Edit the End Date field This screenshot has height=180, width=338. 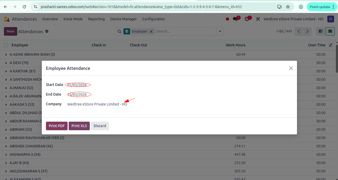coord(77,95)
